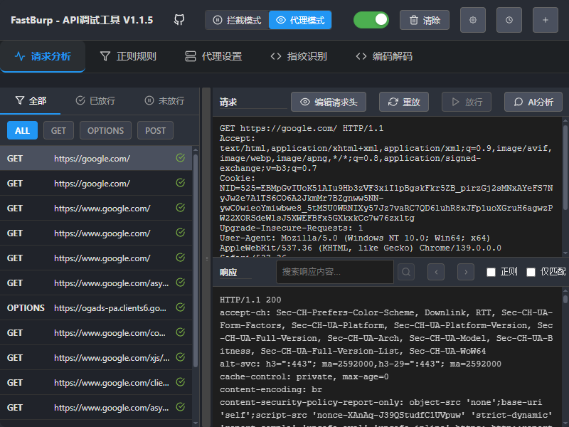Click the cache-control response header line

[304, 376]
